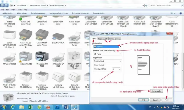Select the Canon iP2700 series printer

pyautogui.click(x=42, y=20)
